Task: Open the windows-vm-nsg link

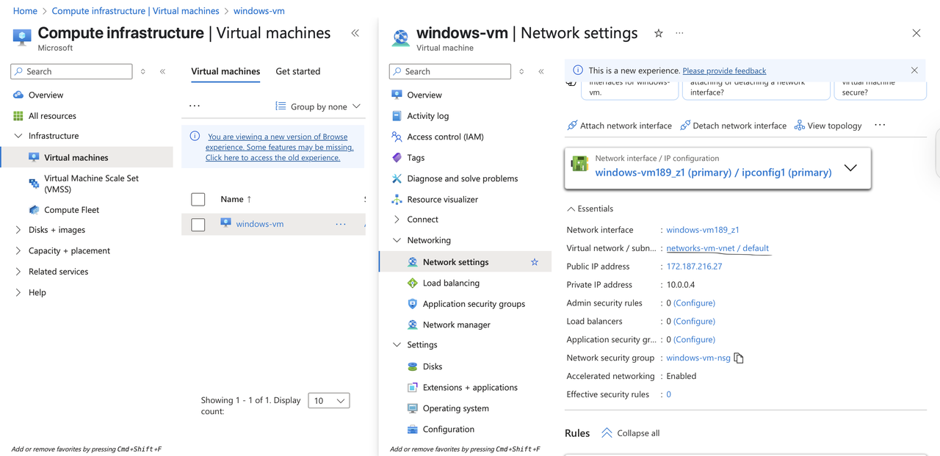Action: tap(698, 358)
